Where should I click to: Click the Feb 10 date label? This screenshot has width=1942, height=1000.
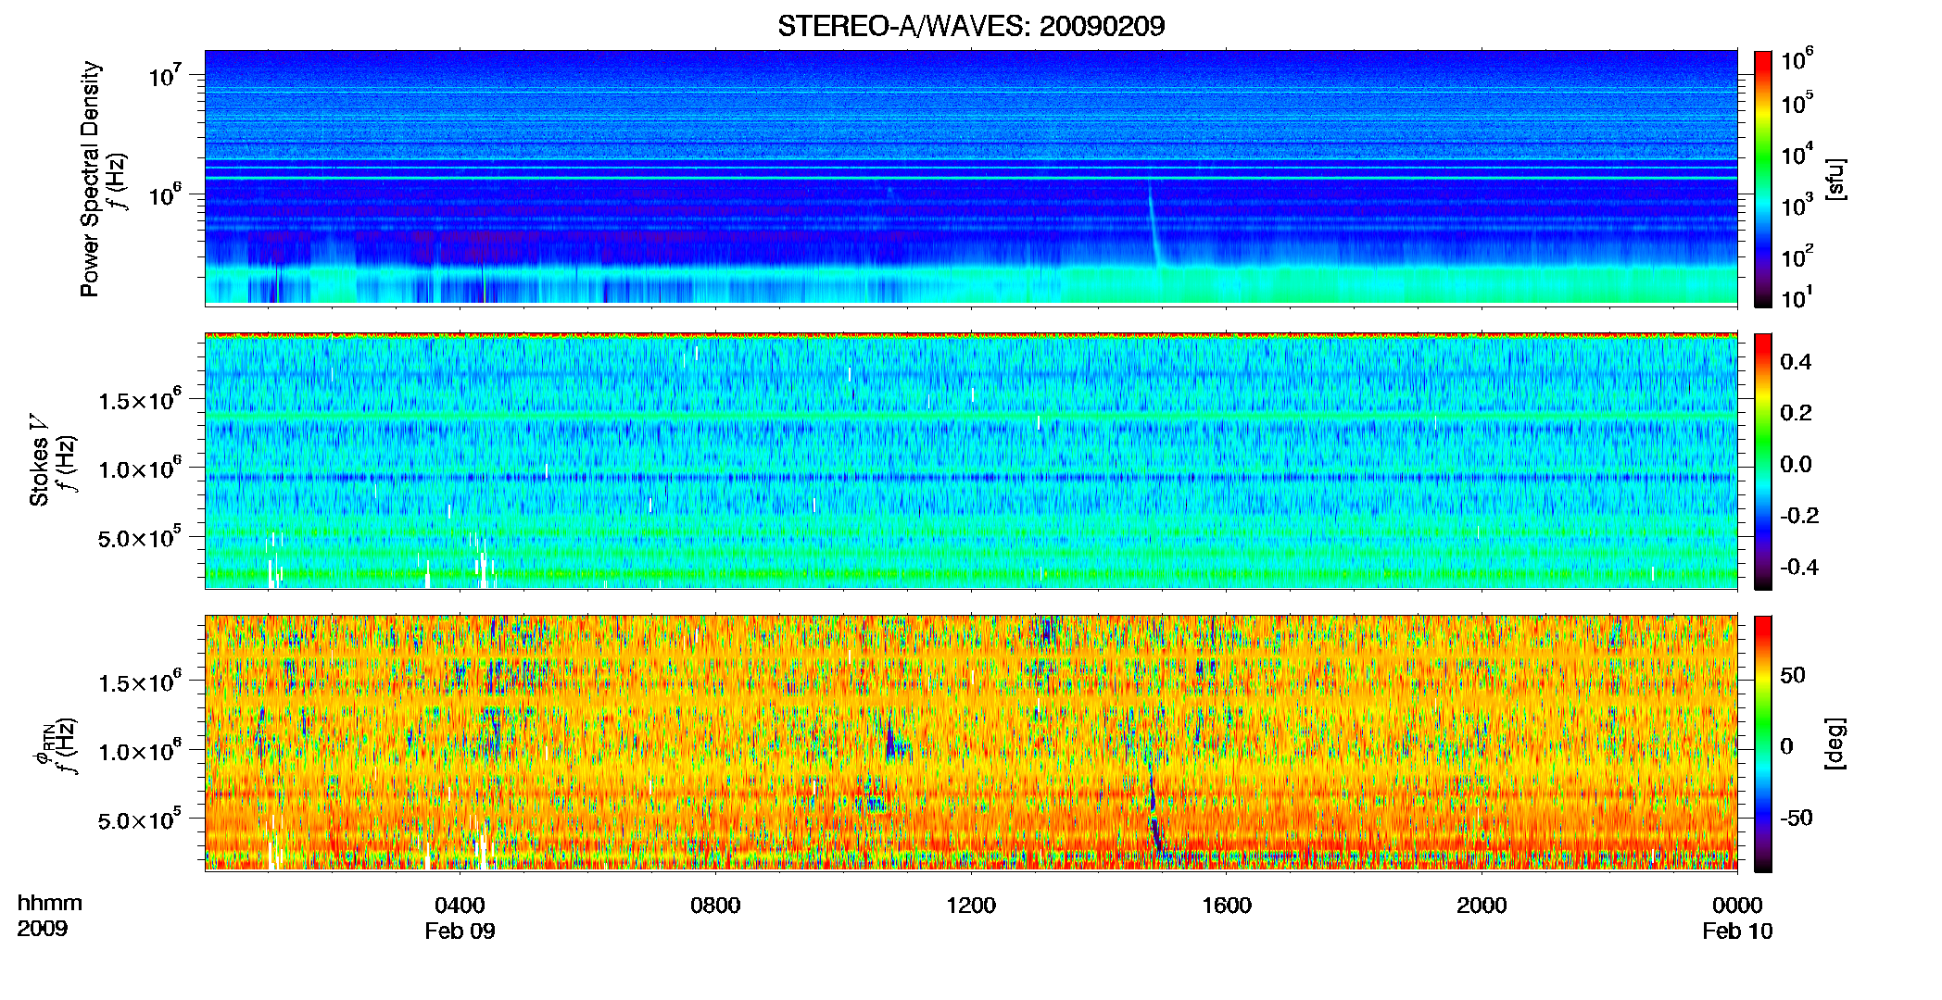coord(1737,931)
